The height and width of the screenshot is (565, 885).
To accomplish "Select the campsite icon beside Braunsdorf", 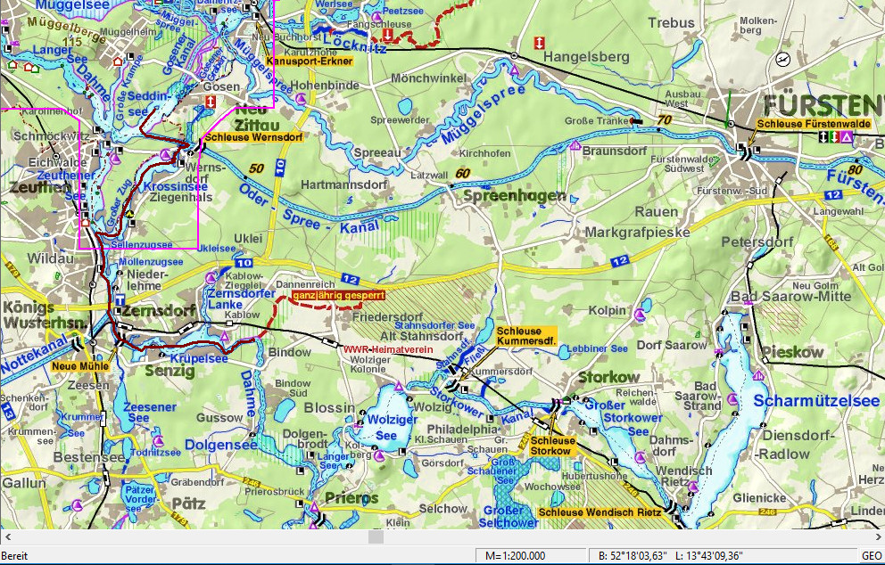I will (x=576, y=147).
